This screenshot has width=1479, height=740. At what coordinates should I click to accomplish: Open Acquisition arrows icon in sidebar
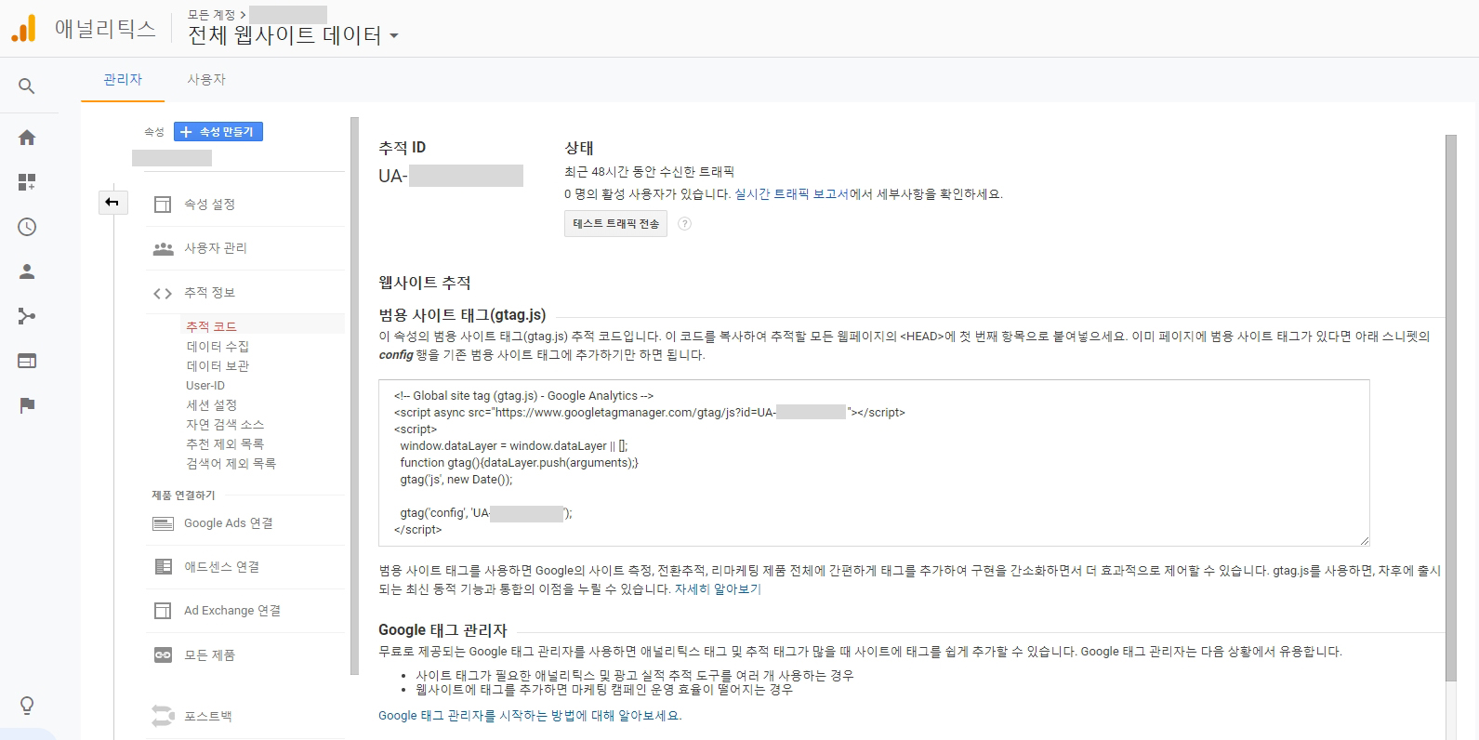point(27,316)
